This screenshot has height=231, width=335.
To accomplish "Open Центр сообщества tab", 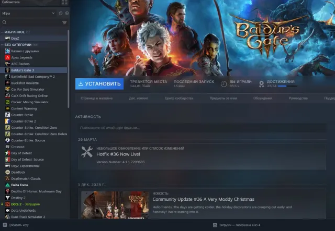I will [x=179, y=99].
